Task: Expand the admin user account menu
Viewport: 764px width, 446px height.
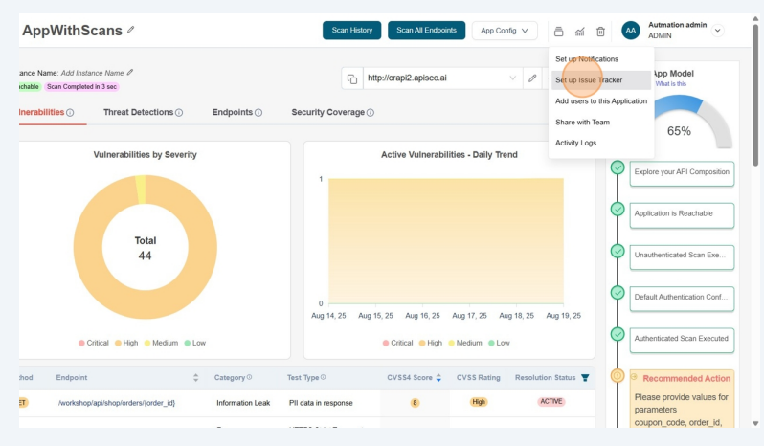Action: click(x=718, y=31)
